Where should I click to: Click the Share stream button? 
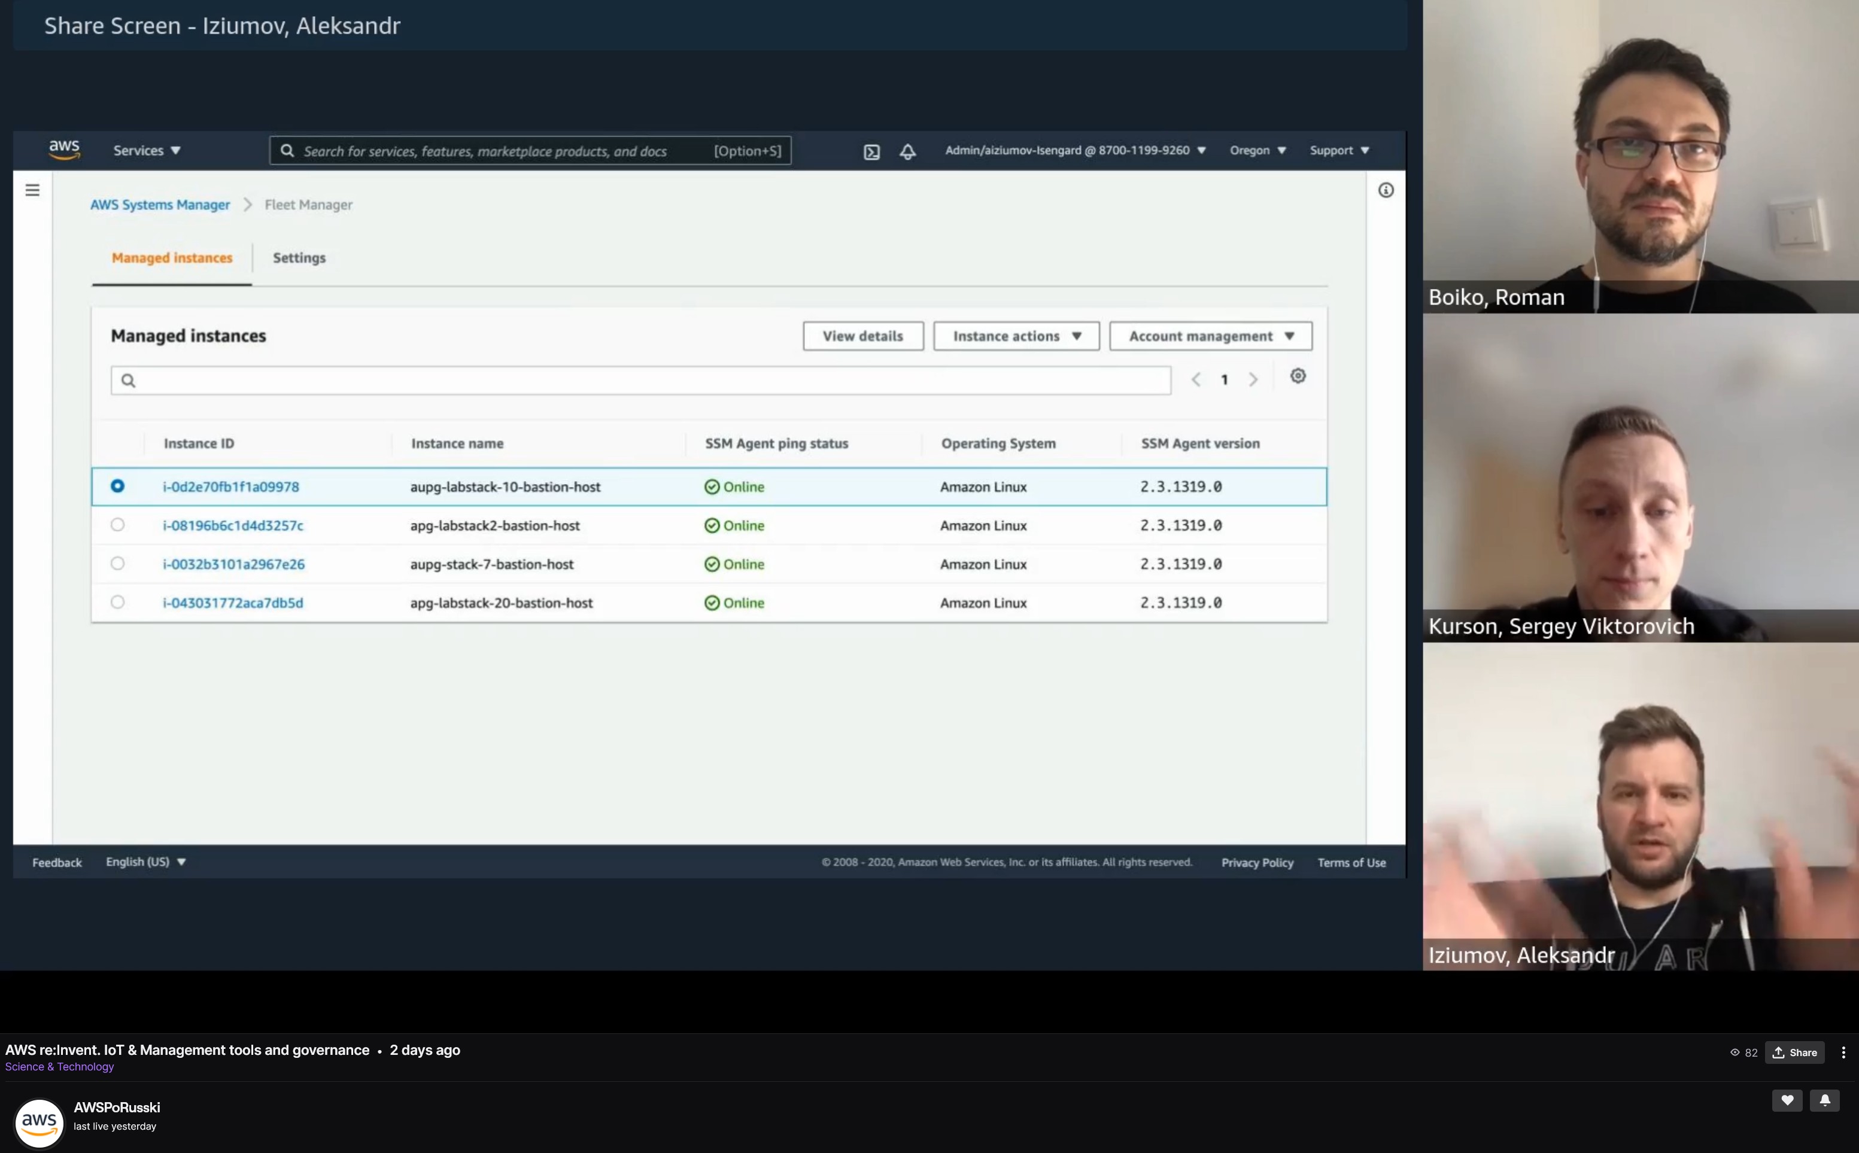(x=1794, y=1052)
